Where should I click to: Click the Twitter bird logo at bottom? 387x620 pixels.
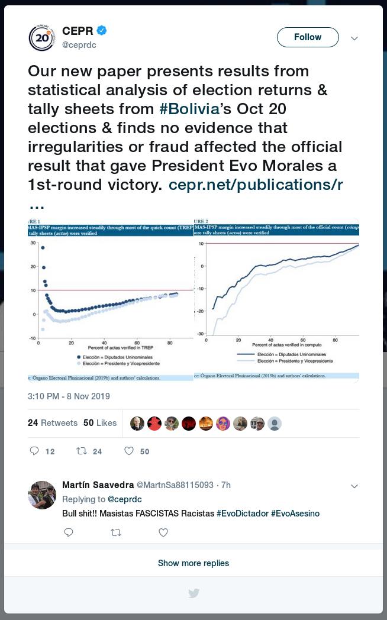[193, 593]
